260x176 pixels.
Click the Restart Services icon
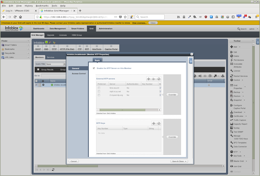[x=232, y=76]
